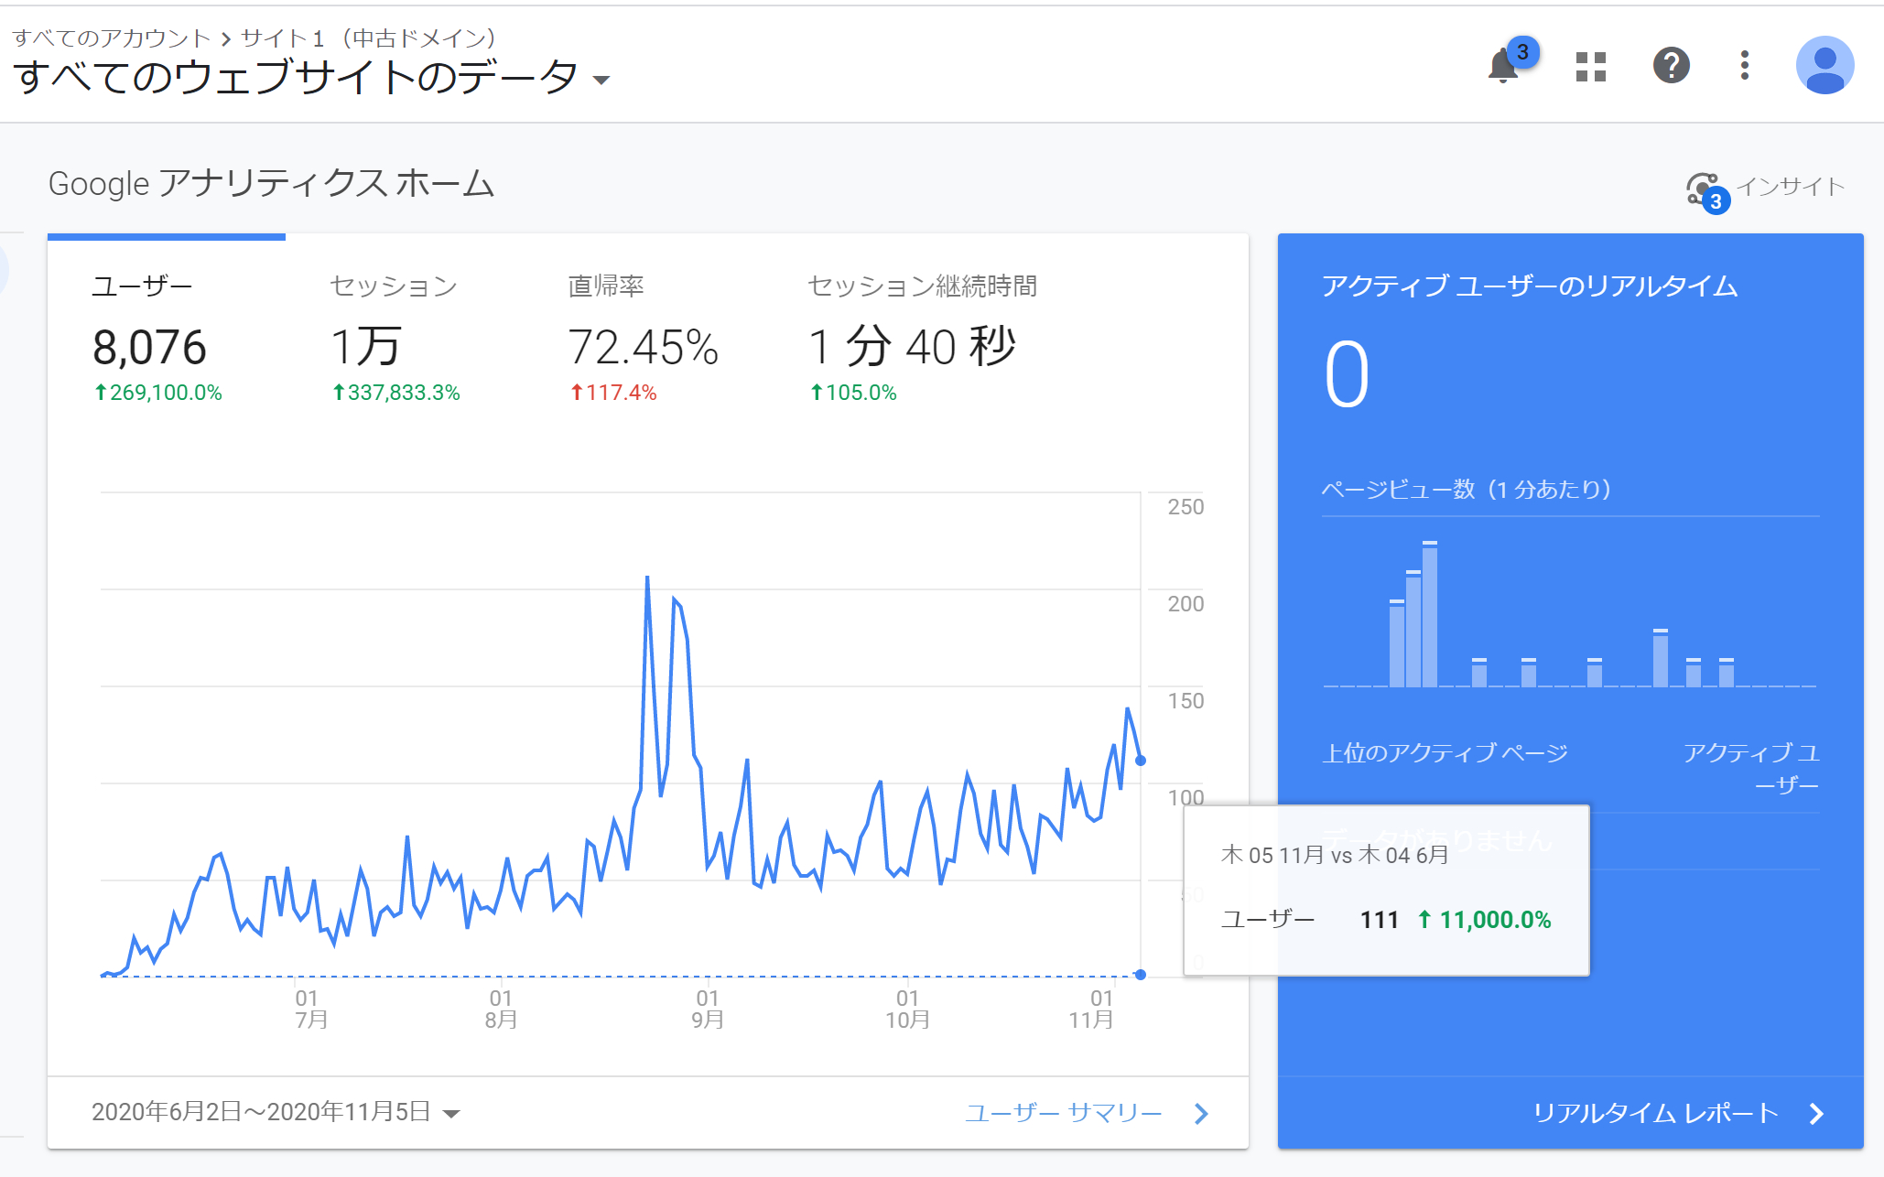Click the insights badge showing 3
1884x1177 pixels.
[x=1716, y=201]
